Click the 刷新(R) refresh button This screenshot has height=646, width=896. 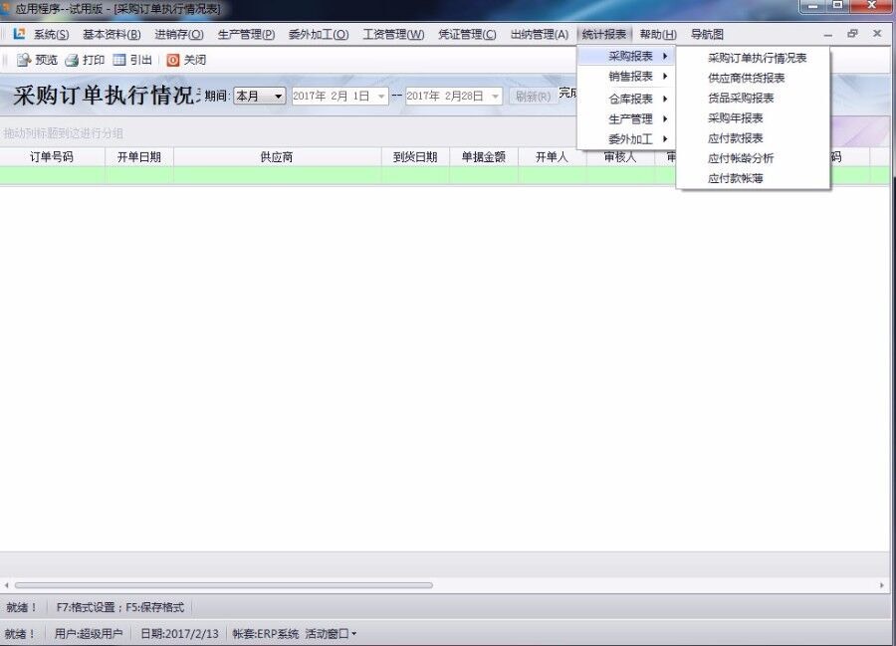(x=533, y=96)
